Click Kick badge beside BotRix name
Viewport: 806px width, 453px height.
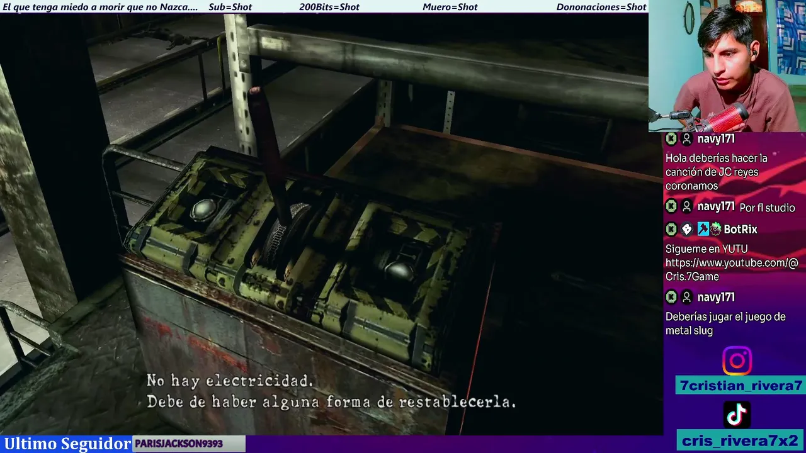pyautogui.click(x=671, y=230)
